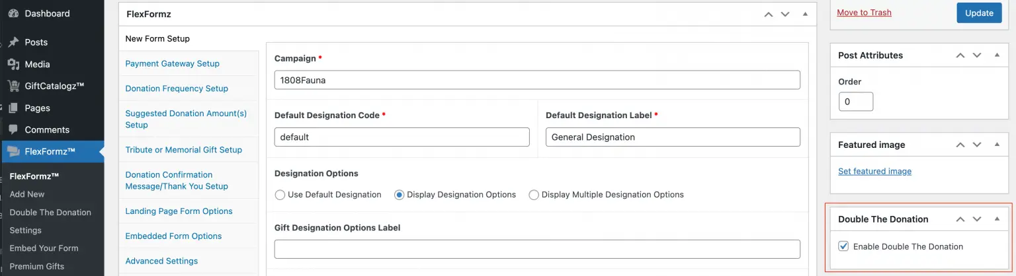This screenshot has width=1016, height=276.
Task: Click the Pages icon in sidebar
Action: tap(13, 108)
